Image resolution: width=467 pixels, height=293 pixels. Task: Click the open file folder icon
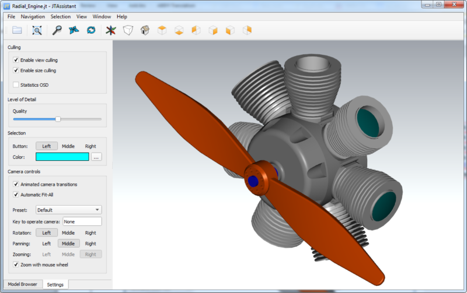[17, 30]
